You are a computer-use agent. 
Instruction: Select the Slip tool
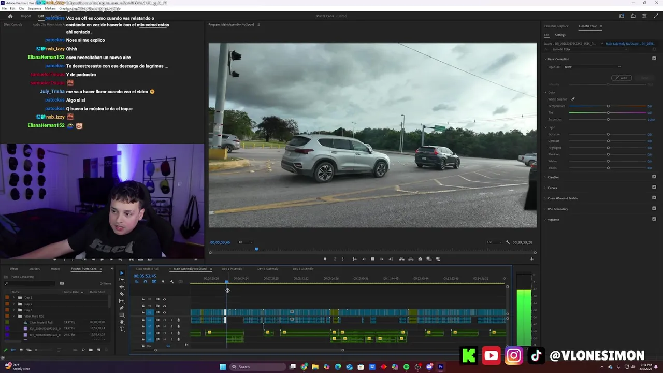[x=122, y=301]
